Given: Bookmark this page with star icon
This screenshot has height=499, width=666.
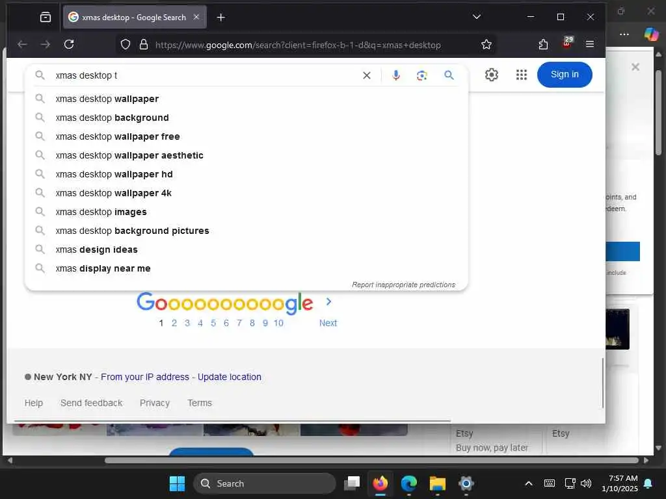Looking at the screenshot, I should [x=486, y=45].
